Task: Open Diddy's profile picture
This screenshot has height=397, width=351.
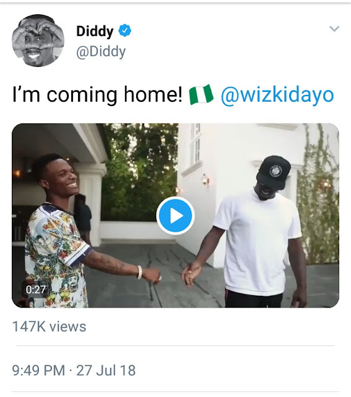Action: 38,40
